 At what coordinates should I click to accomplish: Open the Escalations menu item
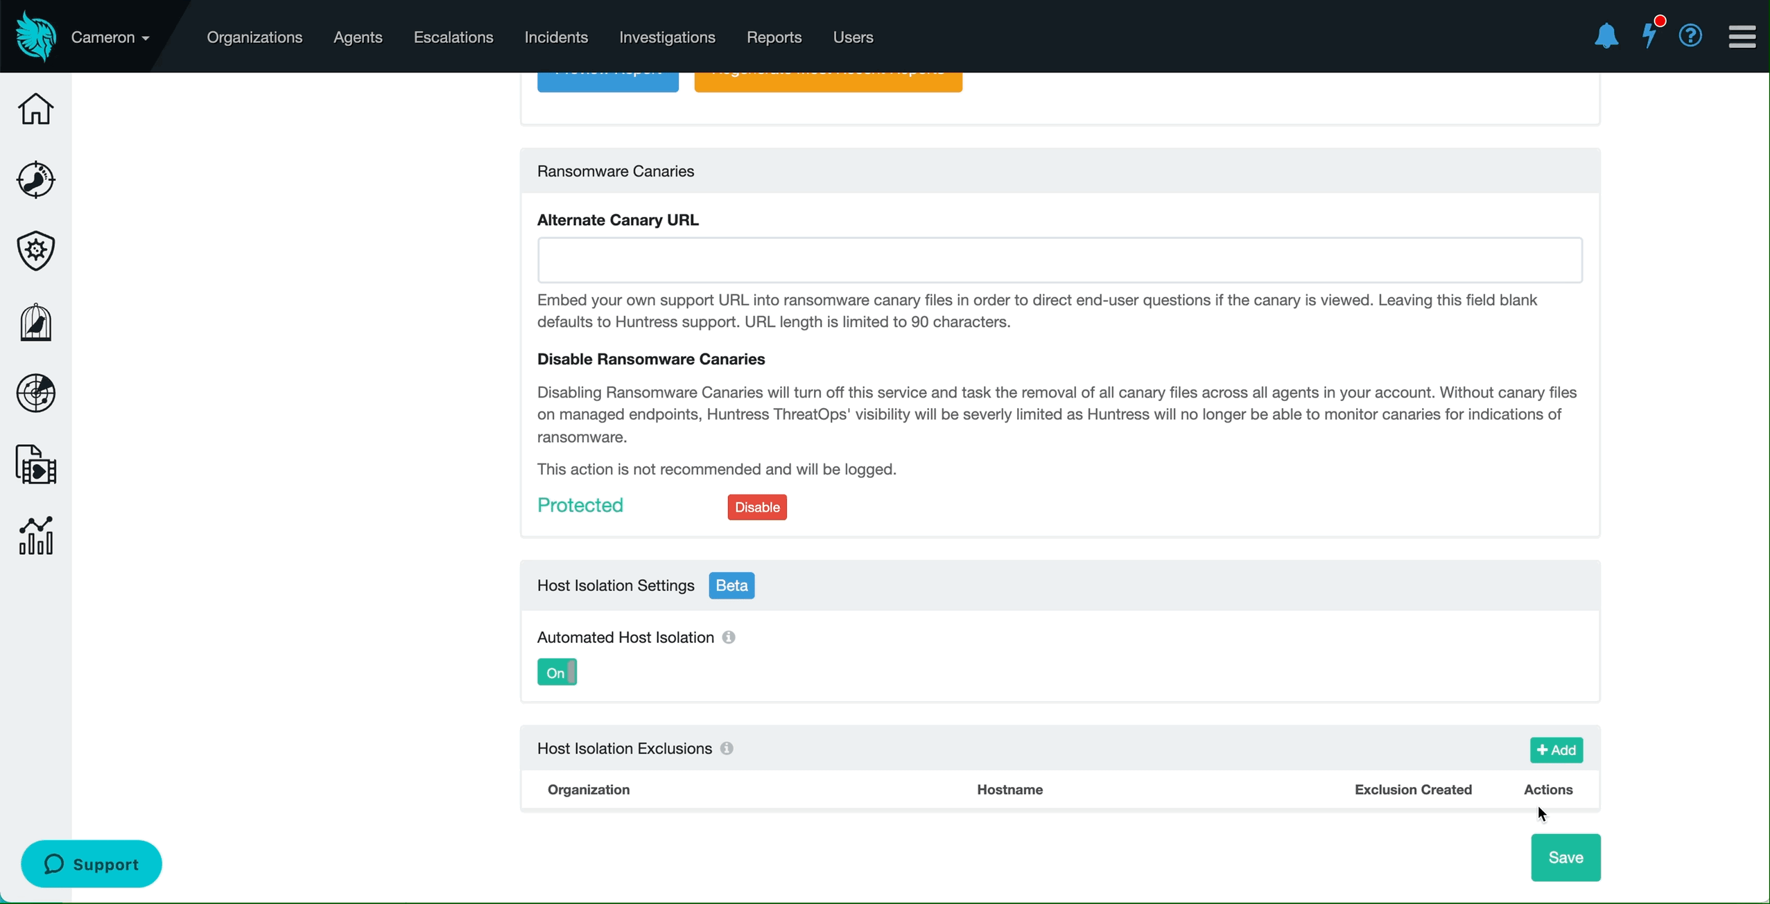(453, 37)
